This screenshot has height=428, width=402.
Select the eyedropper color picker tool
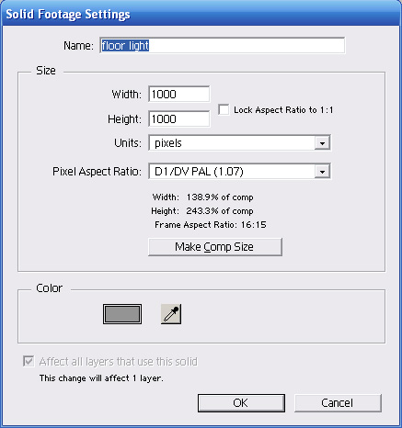click(x=171, y=314)
